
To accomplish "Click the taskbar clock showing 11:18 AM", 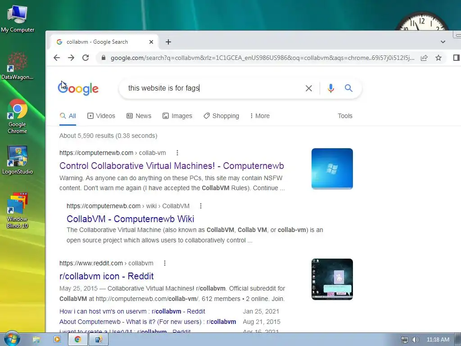I will (x=438, y=340).
